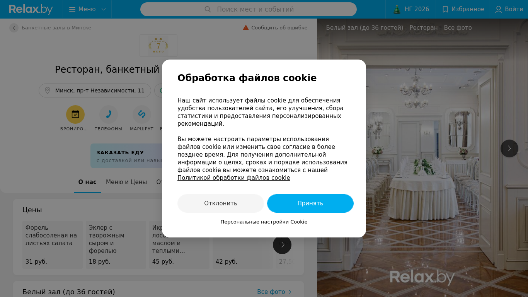
Task: Advance the price carousel arrow
Action: pyautogui.click(x=282, y=245)
